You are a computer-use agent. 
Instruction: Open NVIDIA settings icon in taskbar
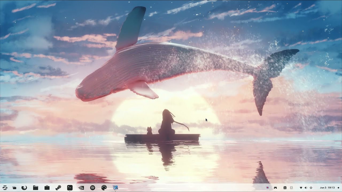[81, 188]
